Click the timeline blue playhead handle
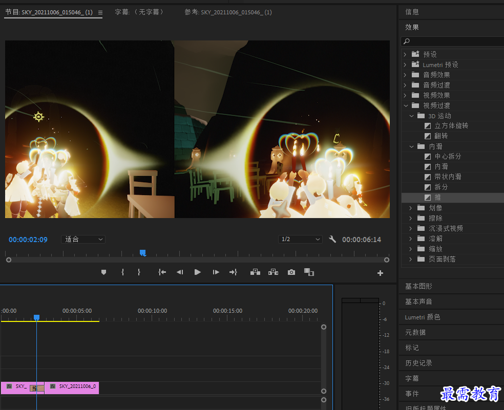This screenshot has height=410, width=504. pyautogui.click(x=37, y=317)
